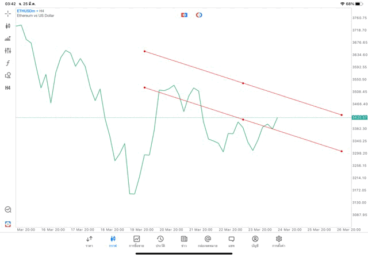Switch to the ประวัติ history tab
The image size is (368, 257).
click(160, 241)
